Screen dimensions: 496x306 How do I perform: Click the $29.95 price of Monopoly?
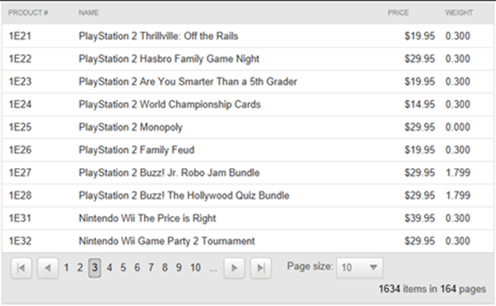(x=420, y=127)
